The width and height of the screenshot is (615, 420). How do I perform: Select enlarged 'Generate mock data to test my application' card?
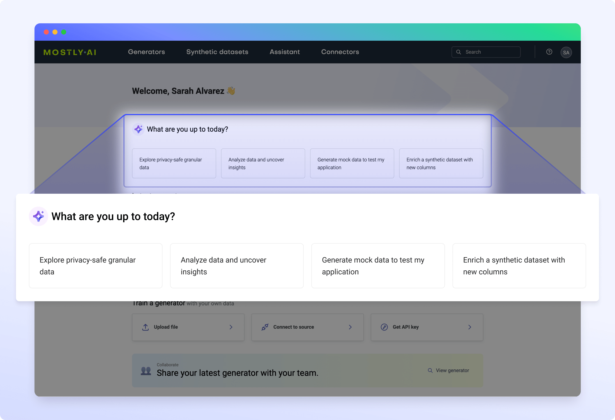(378, 266)
